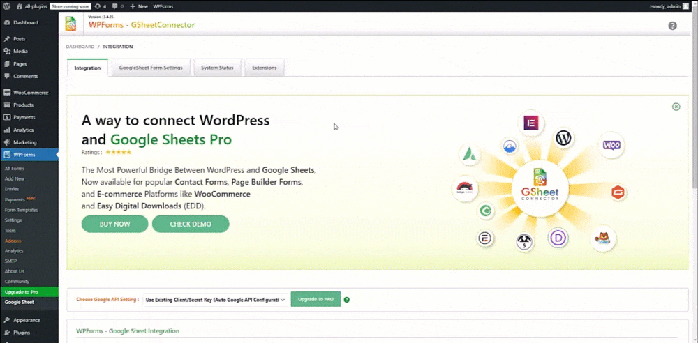Open About Us submenu item

pos(15,271)
